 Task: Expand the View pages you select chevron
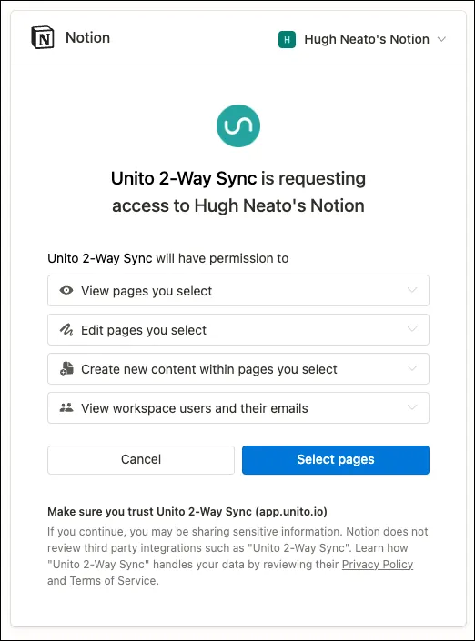point(412,290)
